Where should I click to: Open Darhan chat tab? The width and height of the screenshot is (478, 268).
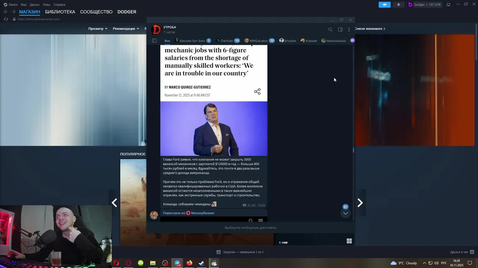coord(228,41)
